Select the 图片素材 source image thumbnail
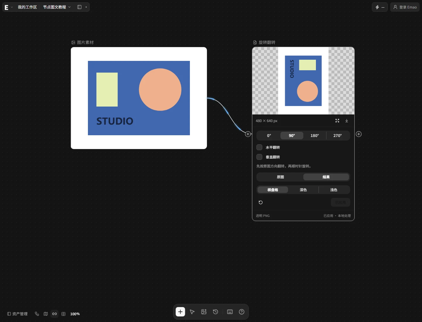422x322 pixels. pyautogui.click(x=139, y=98)
